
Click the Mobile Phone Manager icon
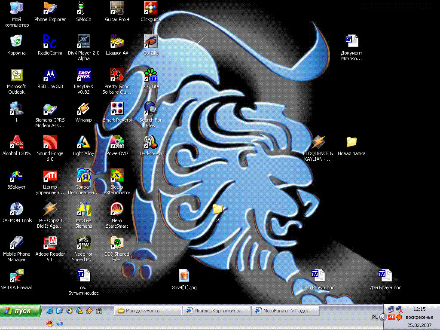pos(16,243)
